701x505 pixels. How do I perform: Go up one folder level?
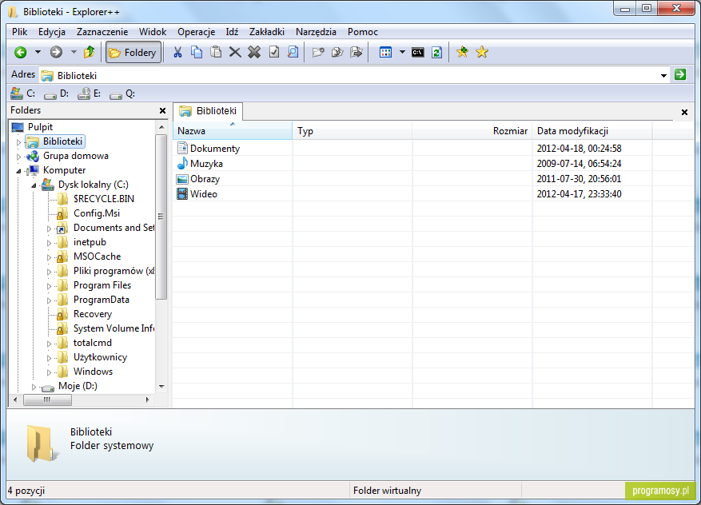pos(90,52)
